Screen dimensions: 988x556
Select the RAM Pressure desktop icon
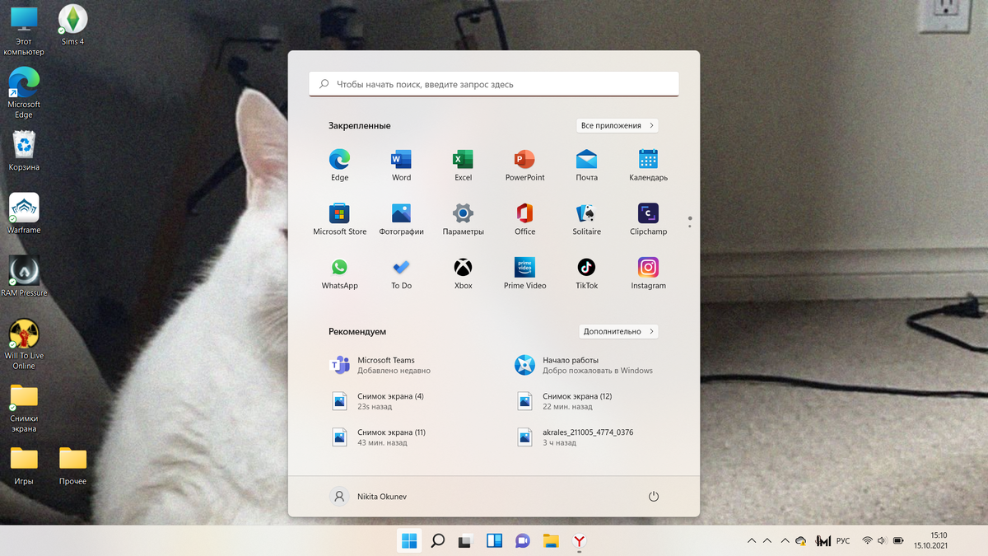(24, 277)
